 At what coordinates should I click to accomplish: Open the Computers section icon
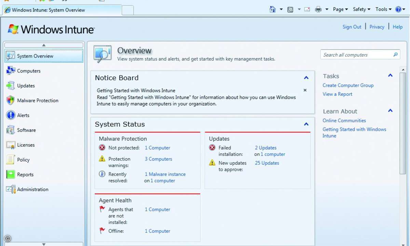pyautogui.click(x=11, y=71)
